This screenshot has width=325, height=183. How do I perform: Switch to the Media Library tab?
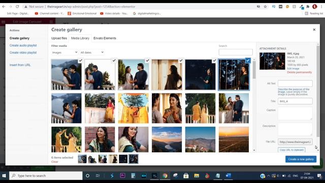pos(80,38)
